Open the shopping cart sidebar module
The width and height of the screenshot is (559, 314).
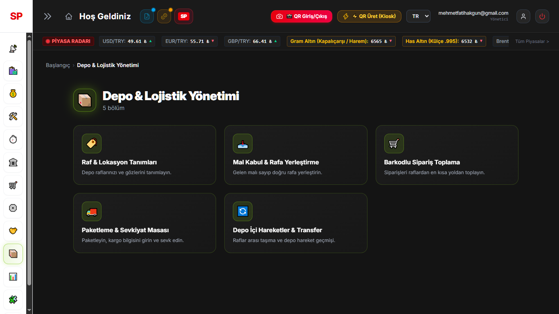(13, 186)
